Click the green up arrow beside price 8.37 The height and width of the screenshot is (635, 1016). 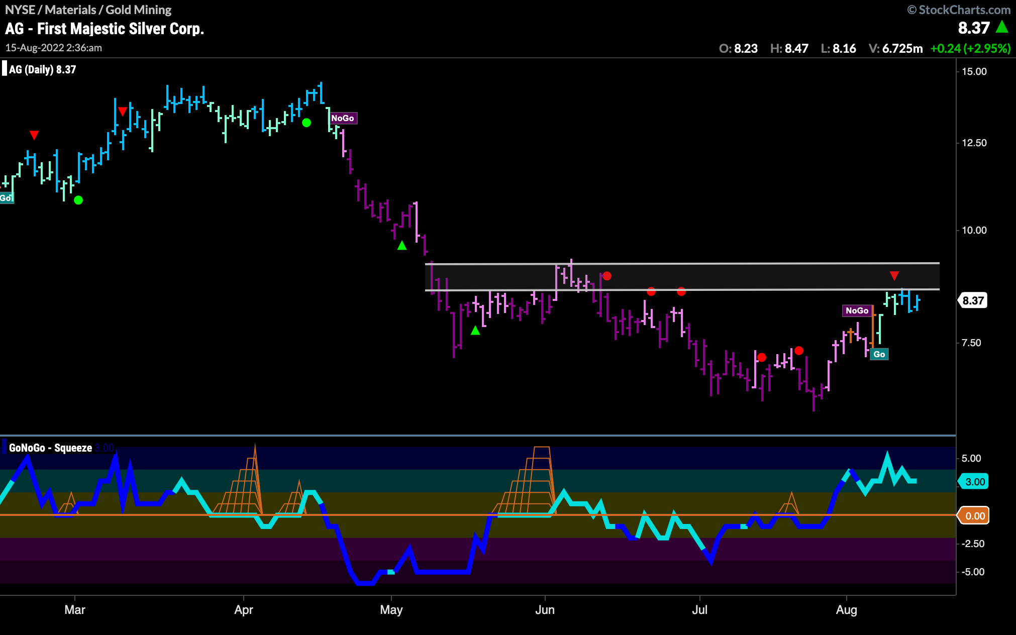(x=1002, y=27)
